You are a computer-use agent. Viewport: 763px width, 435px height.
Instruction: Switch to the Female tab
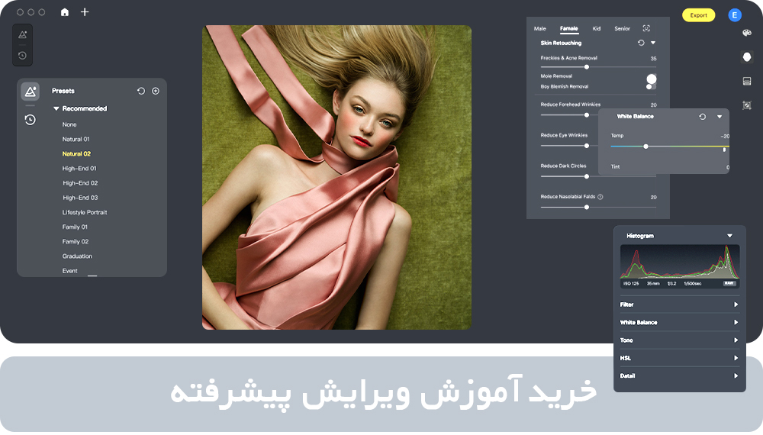click(569, 29)
